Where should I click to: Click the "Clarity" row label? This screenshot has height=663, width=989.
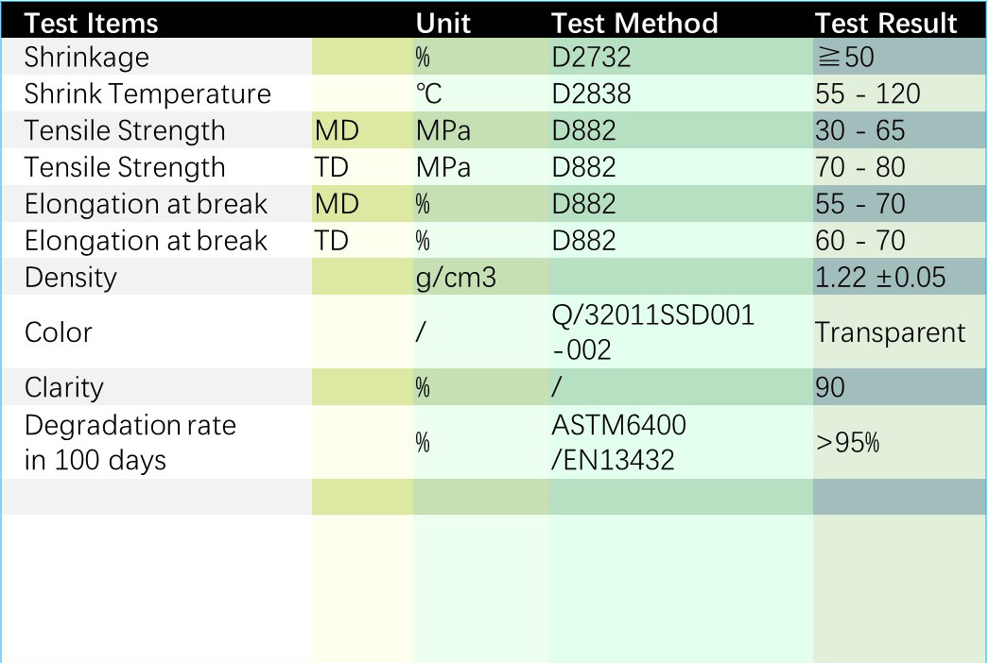tap(64, 387)
